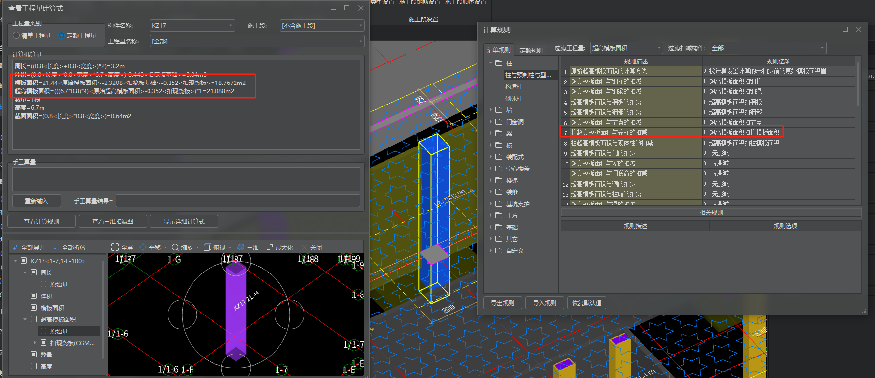Click the 导出规则 button
Image resolution: width=875 pixels, height=378 pixels.
(x=503, y=303)
